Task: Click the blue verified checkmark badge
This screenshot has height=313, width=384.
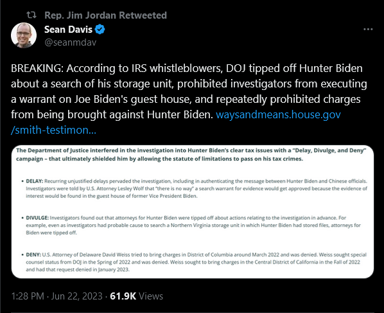Action: click(100, 30)
